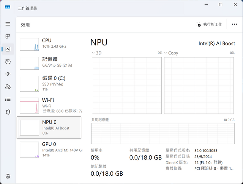Viewport: 243px width, 184px height.
Task: Click the 使用率 0% utilization value
Action: 95,157
